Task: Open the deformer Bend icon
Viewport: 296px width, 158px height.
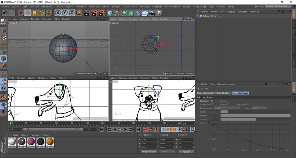Action: pyautogui.click(x=138, y=13)
